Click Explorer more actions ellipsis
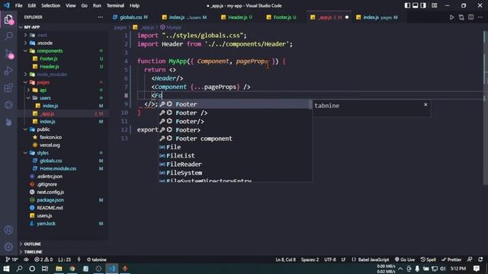 [x=100, y=17]
